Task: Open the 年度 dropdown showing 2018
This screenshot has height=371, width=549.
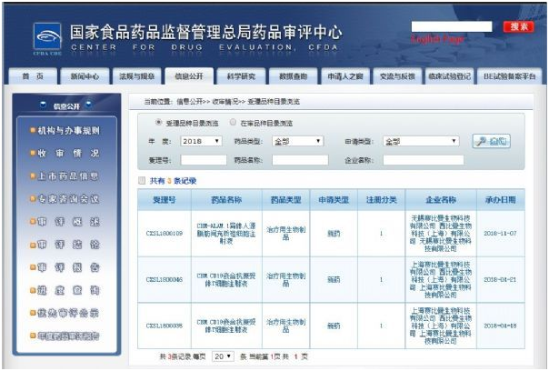Action: coord(201,141)
